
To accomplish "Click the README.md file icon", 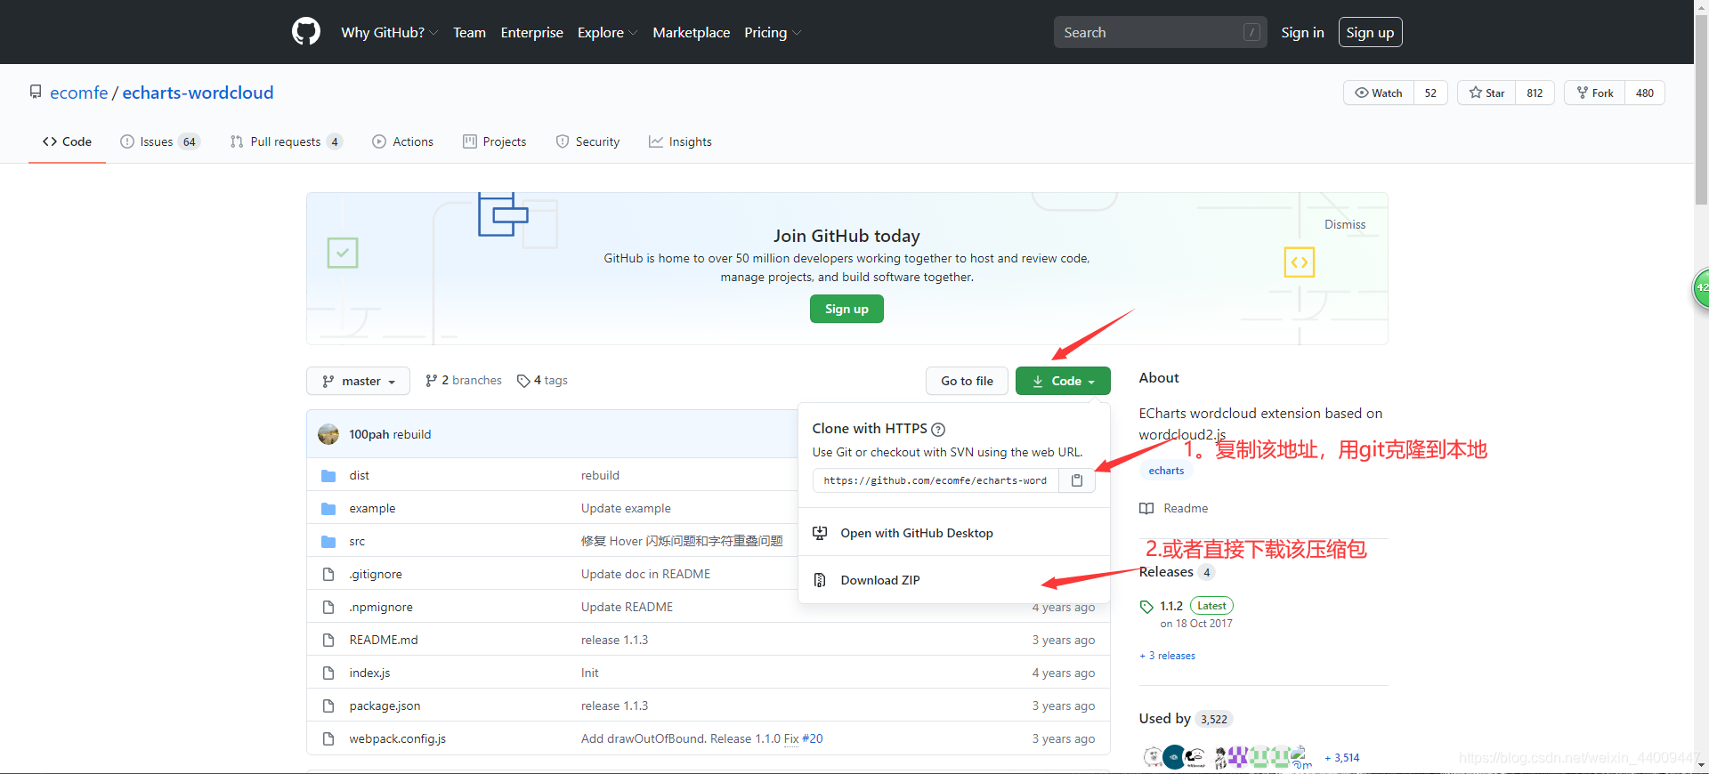I will pyautogui.click(x=328, y=641).
